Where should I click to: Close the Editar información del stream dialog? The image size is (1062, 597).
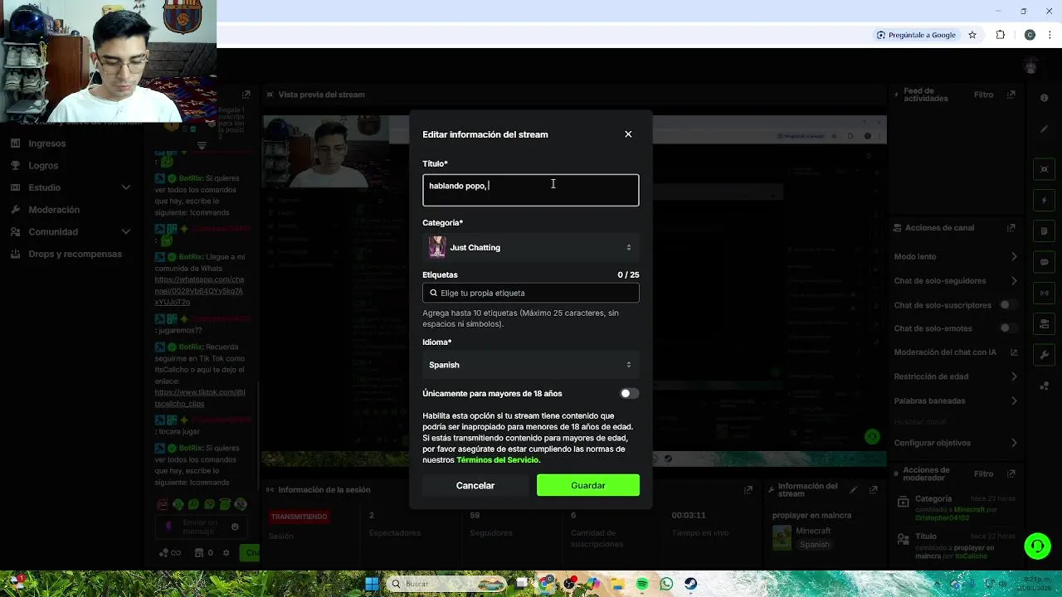[x=628, y=134]
